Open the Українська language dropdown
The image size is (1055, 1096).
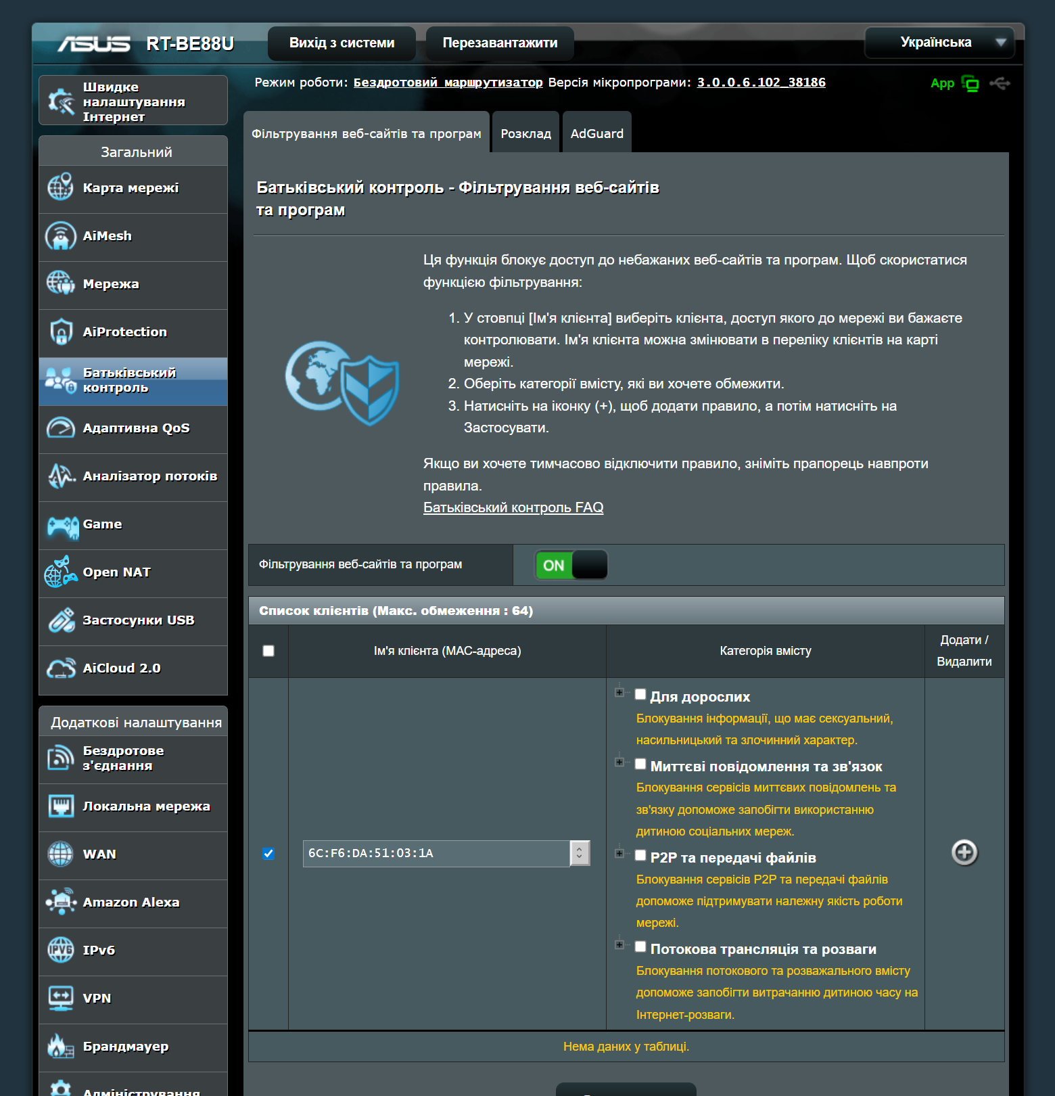pyautogui.click(x=939, y=43)
